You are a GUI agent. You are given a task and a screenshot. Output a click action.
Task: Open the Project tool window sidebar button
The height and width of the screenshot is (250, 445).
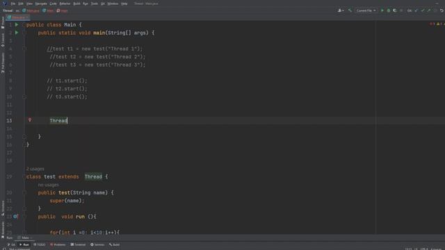(x=3, y=23)
